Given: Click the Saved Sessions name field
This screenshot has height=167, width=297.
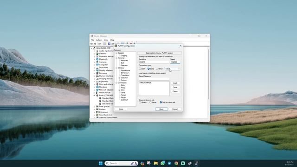Looking at the screenshot, I should (154, 79).
